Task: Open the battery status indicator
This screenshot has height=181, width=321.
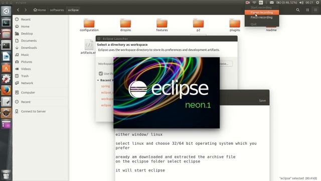Action: pos(286,3)
